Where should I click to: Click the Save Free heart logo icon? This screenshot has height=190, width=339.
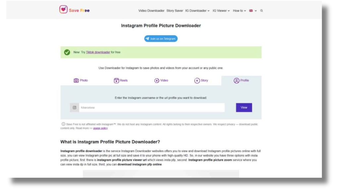tap(63, 10)
